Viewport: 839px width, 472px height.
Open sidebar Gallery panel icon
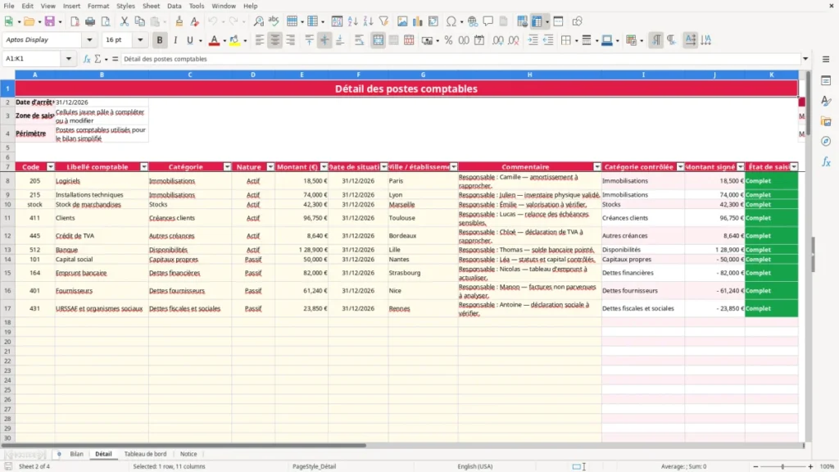(x=826, y=121)
